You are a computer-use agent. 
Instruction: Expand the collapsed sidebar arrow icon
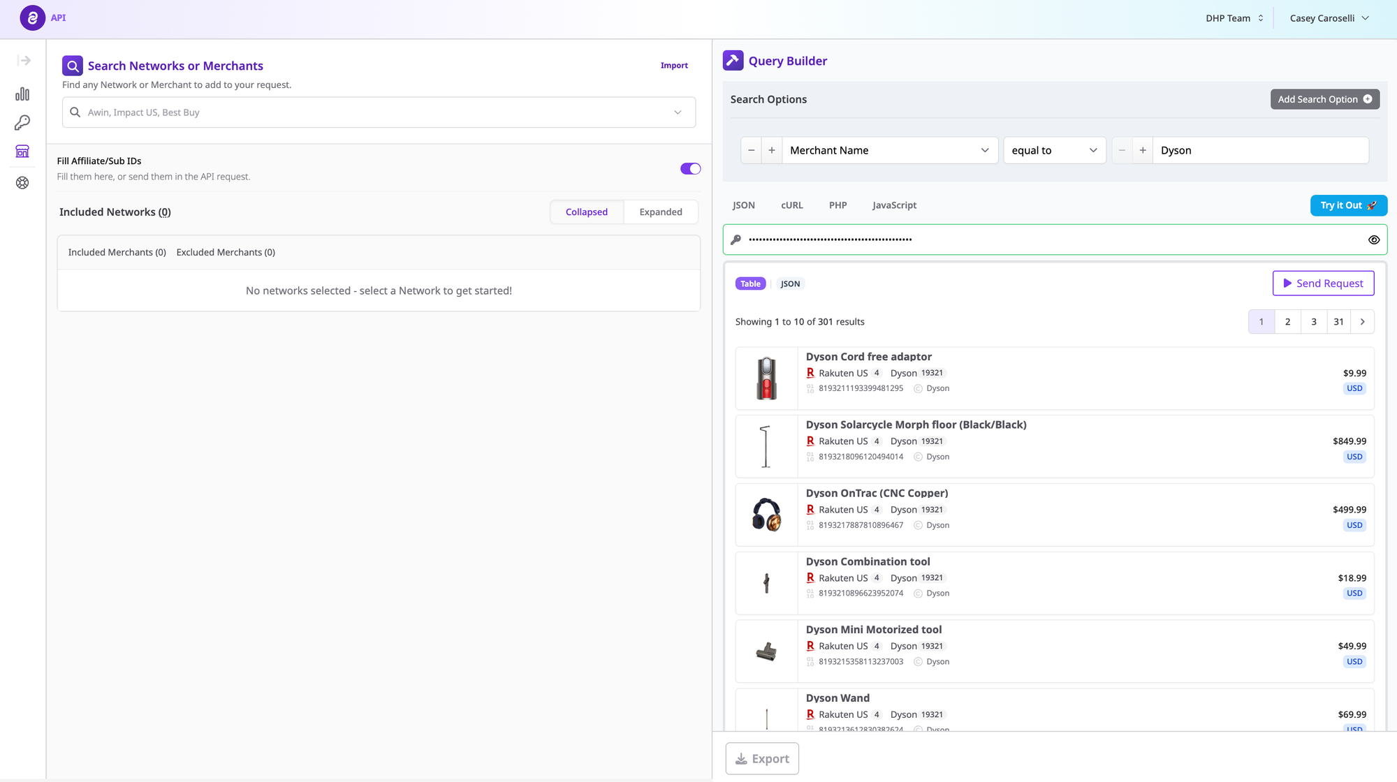click(x=24, y=61)
